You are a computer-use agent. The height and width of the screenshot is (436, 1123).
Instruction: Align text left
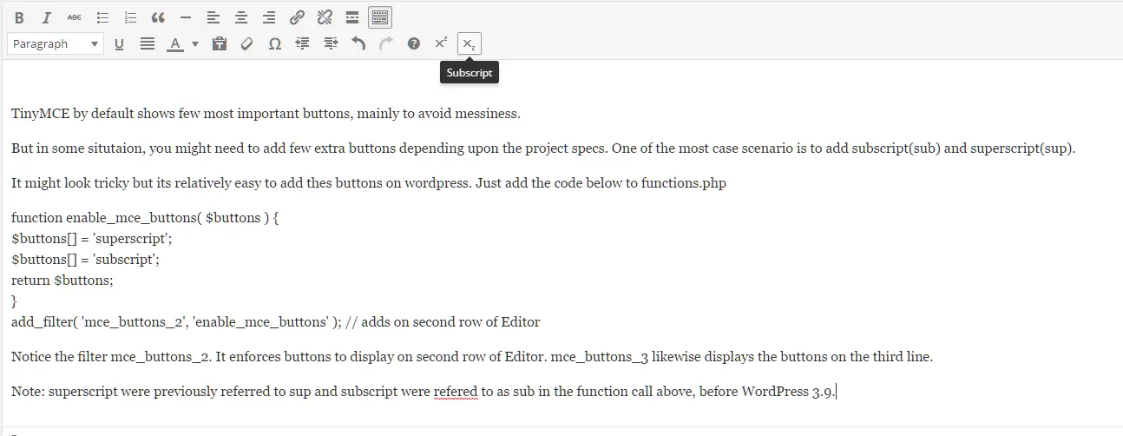[x=213, y=17]
